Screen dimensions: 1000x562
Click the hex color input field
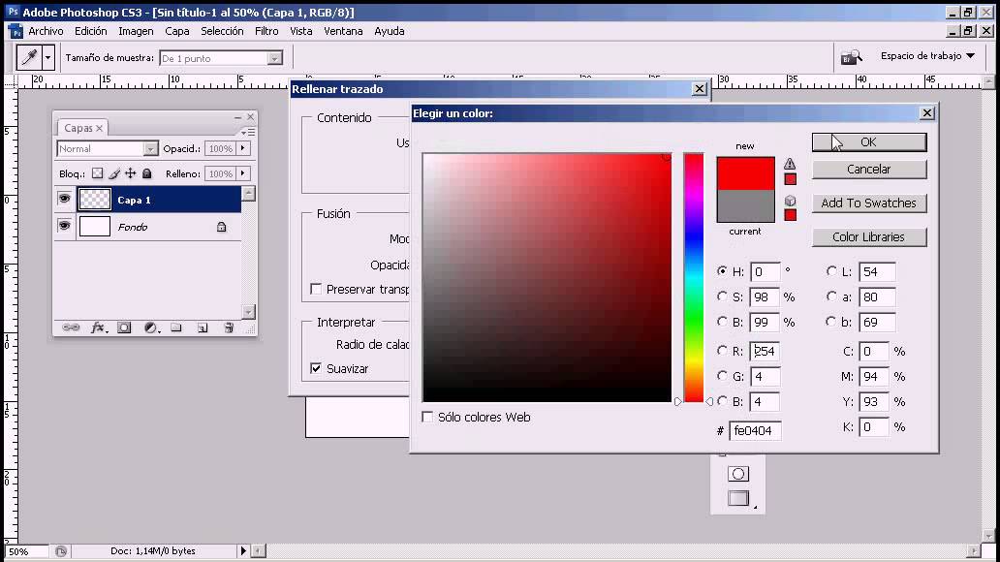[755, 430]
